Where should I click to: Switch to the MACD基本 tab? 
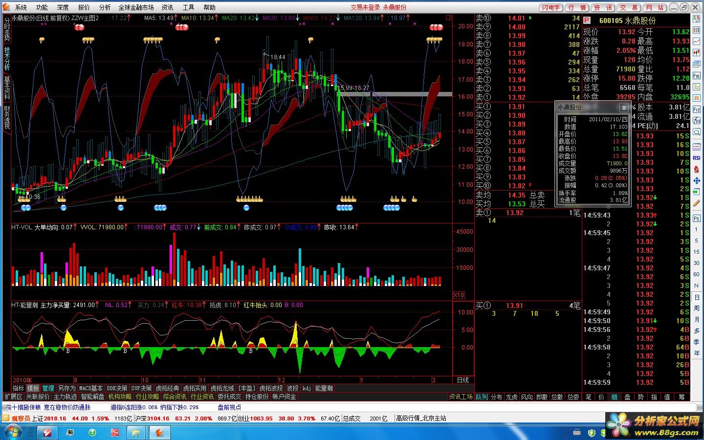point(91,388)
